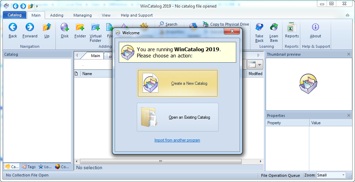Image resolution: width=355 pixels, height=182 pixels.
Task: Collapse the ribbon with the chevron
Action: pyautogui.click(x=347, y=15)
